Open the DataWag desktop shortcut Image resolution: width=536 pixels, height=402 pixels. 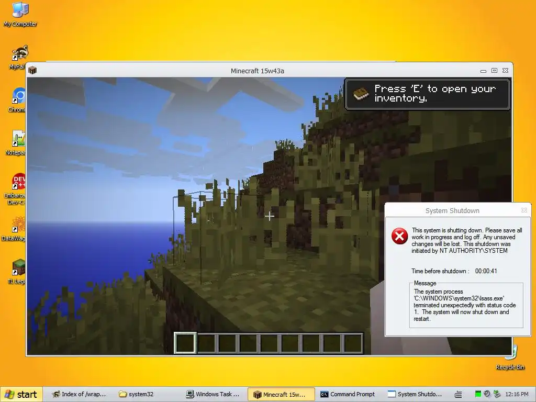click(x=14, y=229)
